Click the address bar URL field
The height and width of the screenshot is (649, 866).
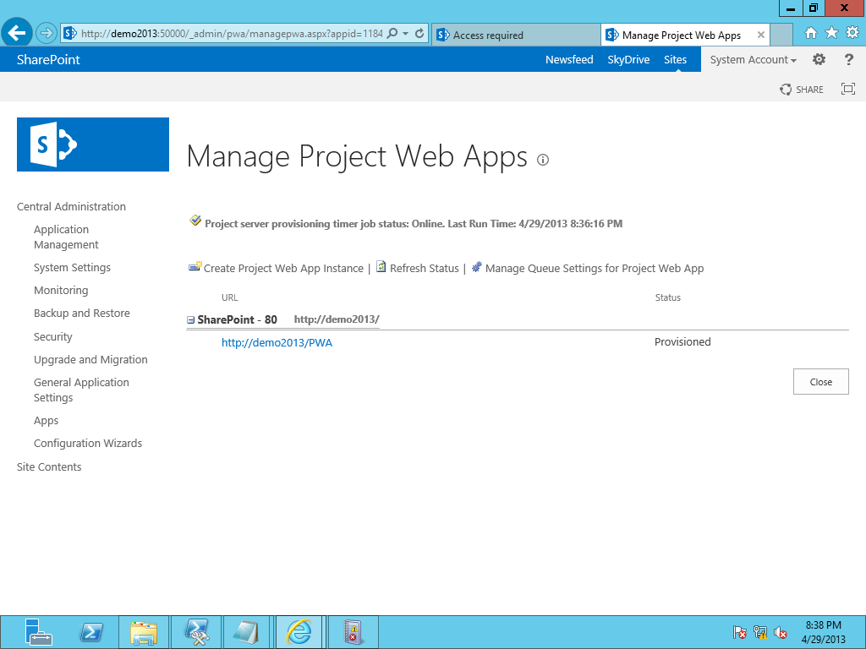coord(232,34)
